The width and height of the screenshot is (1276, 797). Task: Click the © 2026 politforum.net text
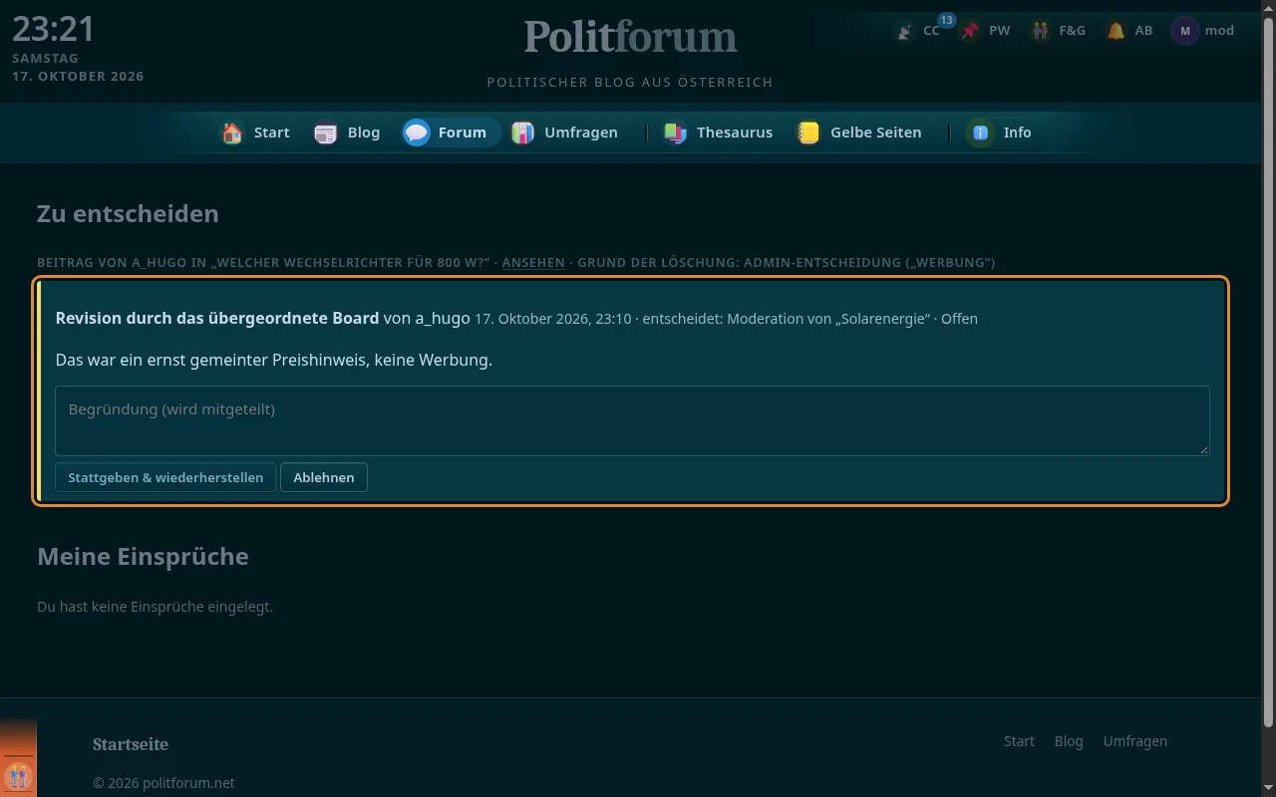[163, 783]
